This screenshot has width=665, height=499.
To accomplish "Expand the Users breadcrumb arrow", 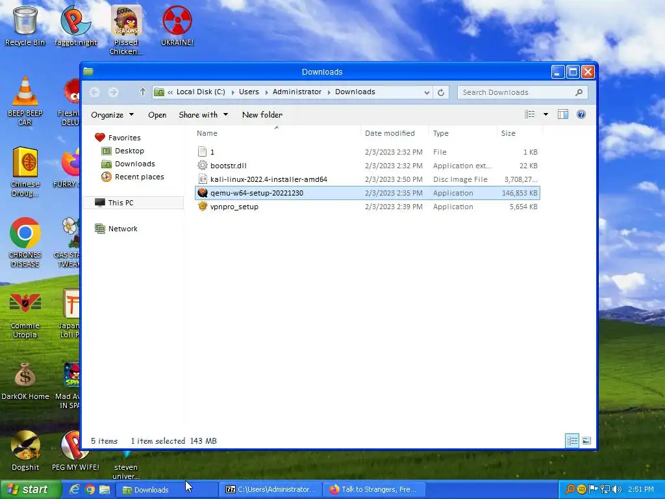I will [x=266, y=92].
